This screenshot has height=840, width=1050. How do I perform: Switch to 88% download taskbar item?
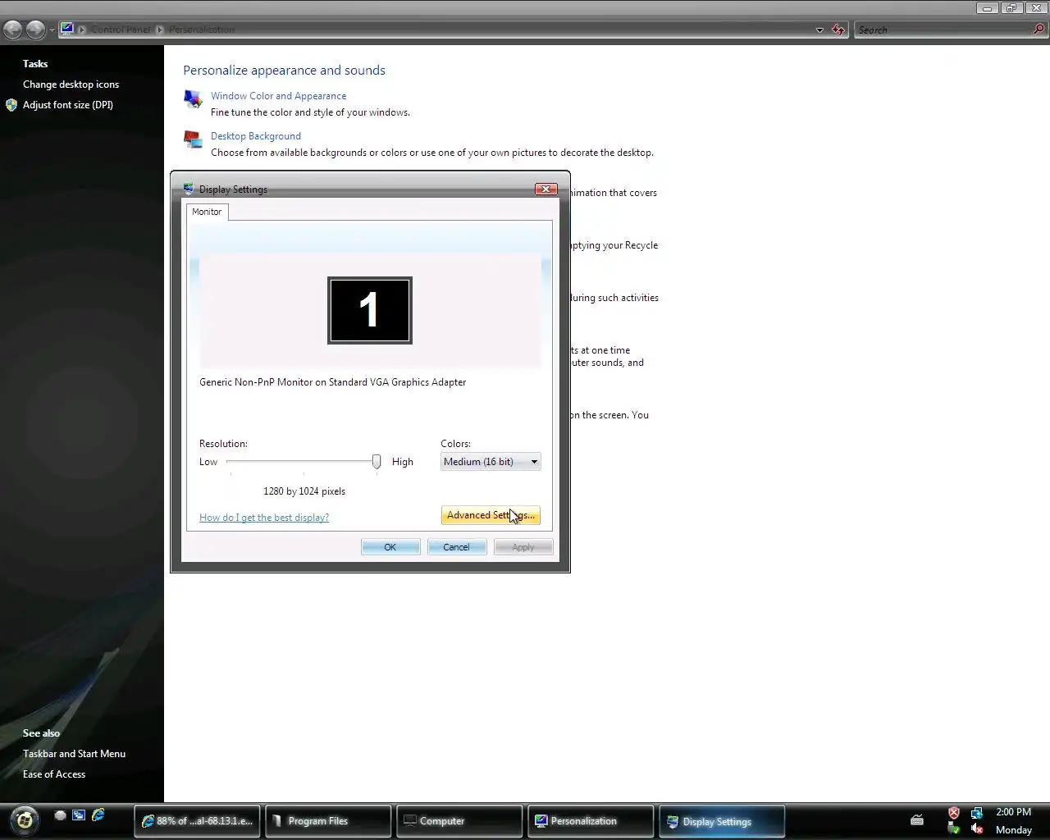pyautogui.click(x=197, y=821)
